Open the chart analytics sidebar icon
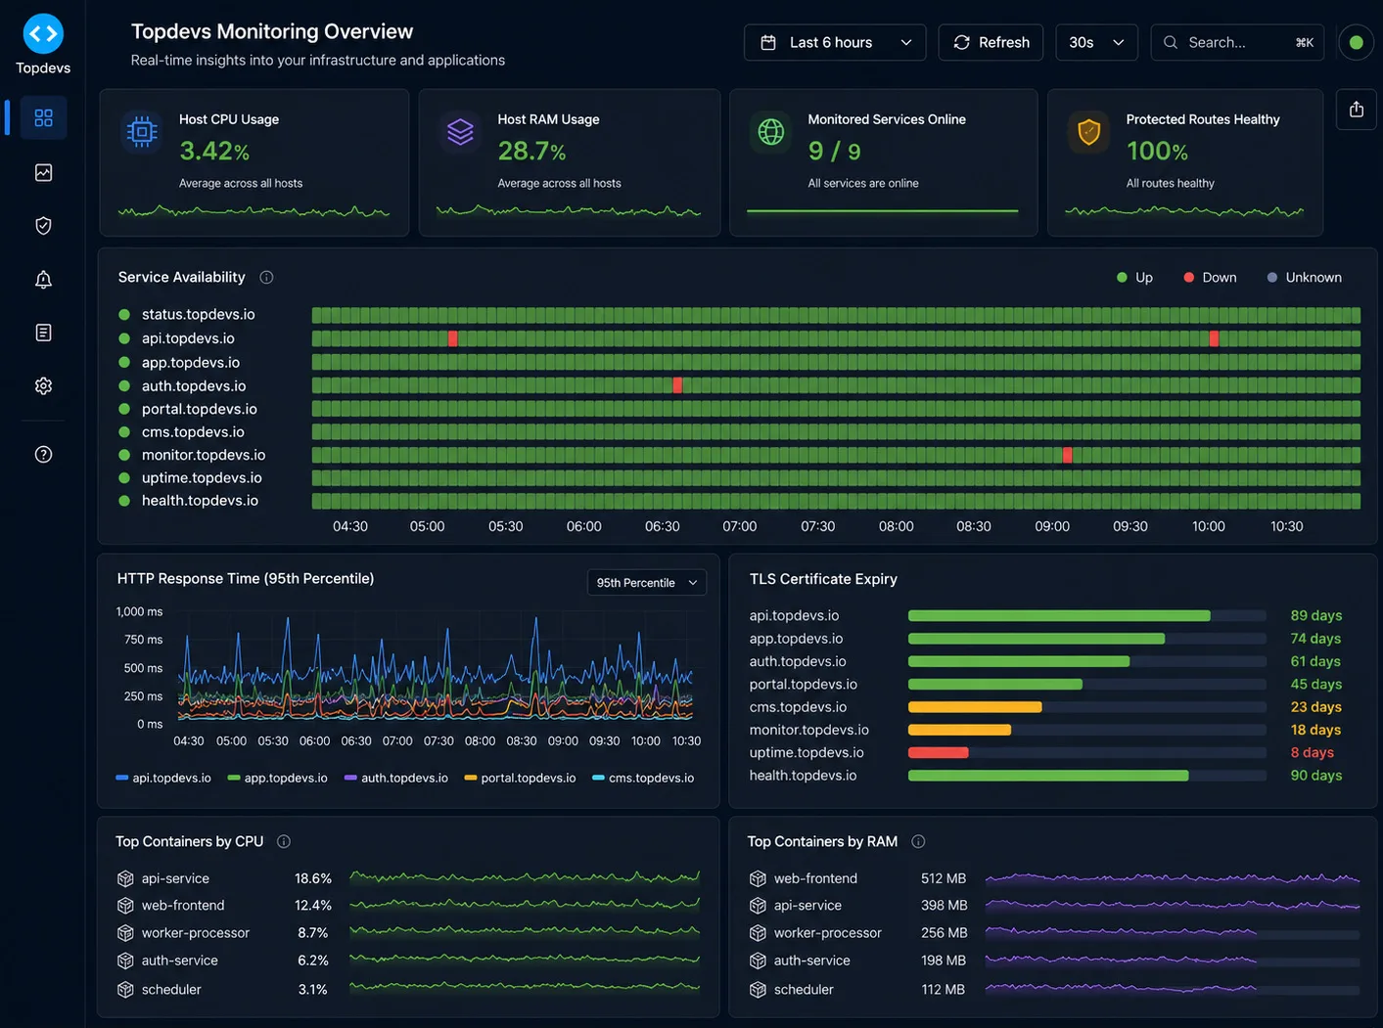Screen dimensions: 1383x1028 tap(43, 172)
